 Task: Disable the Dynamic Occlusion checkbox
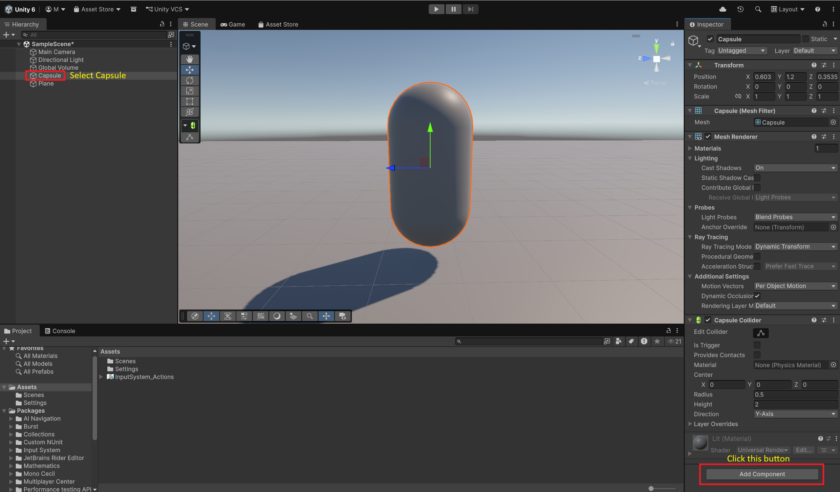757,296
